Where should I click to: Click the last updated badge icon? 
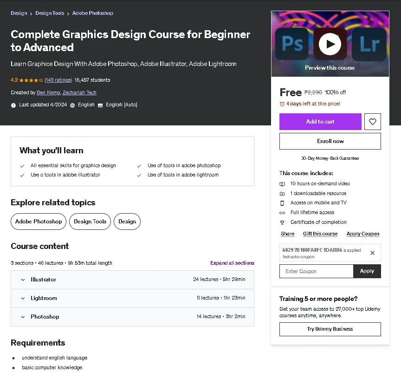click(13, 105)
